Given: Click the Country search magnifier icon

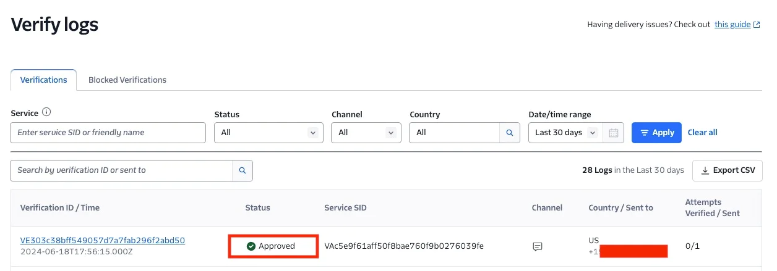Looking at the screenshot, I should pos(509,133).
